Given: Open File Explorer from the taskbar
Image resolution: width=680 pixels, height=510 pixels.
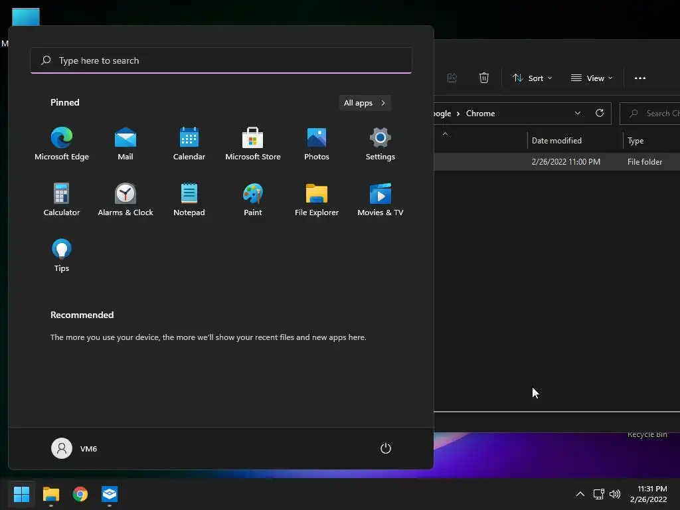Looking at the screenshot, I should pyautogui.click(x=50, y=494).
